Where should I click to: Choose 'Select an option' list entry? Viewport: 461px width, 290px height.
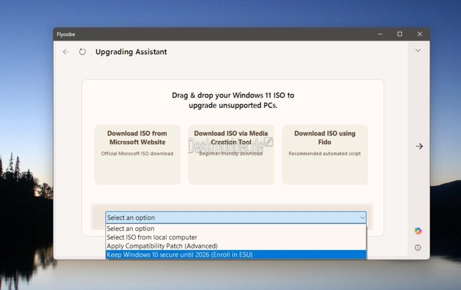pyautogui.click(x=131, y=229)
